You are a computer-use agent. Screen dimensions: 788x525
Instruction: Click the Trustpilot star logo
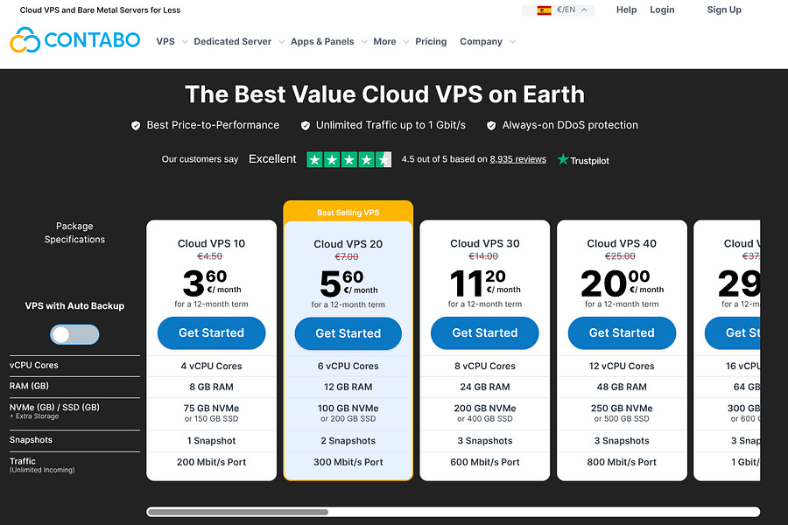click(563, 159)
